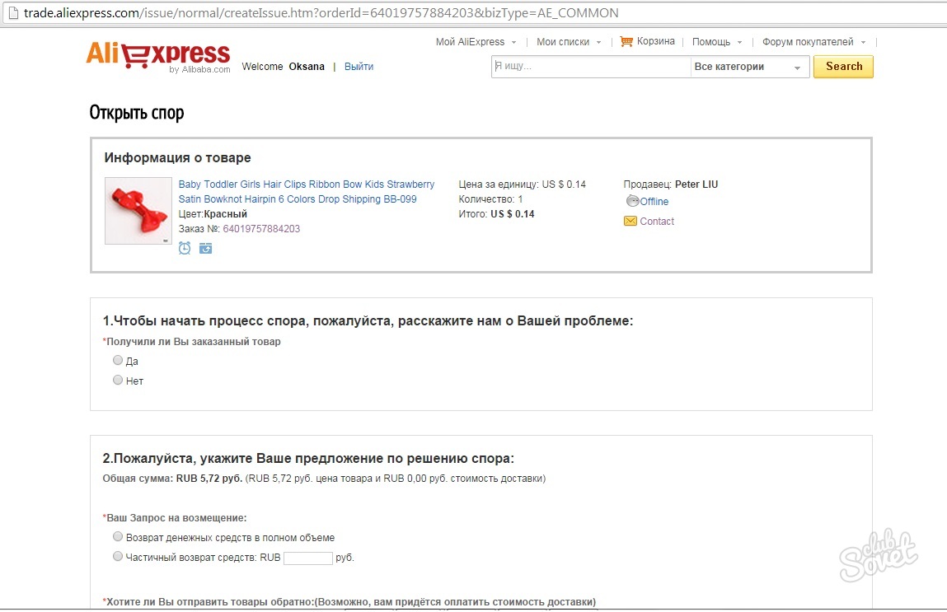Click the seller Offline status icon

tap(632, 201)
